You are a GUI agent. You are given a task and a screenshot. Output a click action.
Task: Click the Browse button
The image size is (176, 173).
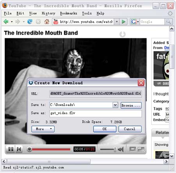131,105
